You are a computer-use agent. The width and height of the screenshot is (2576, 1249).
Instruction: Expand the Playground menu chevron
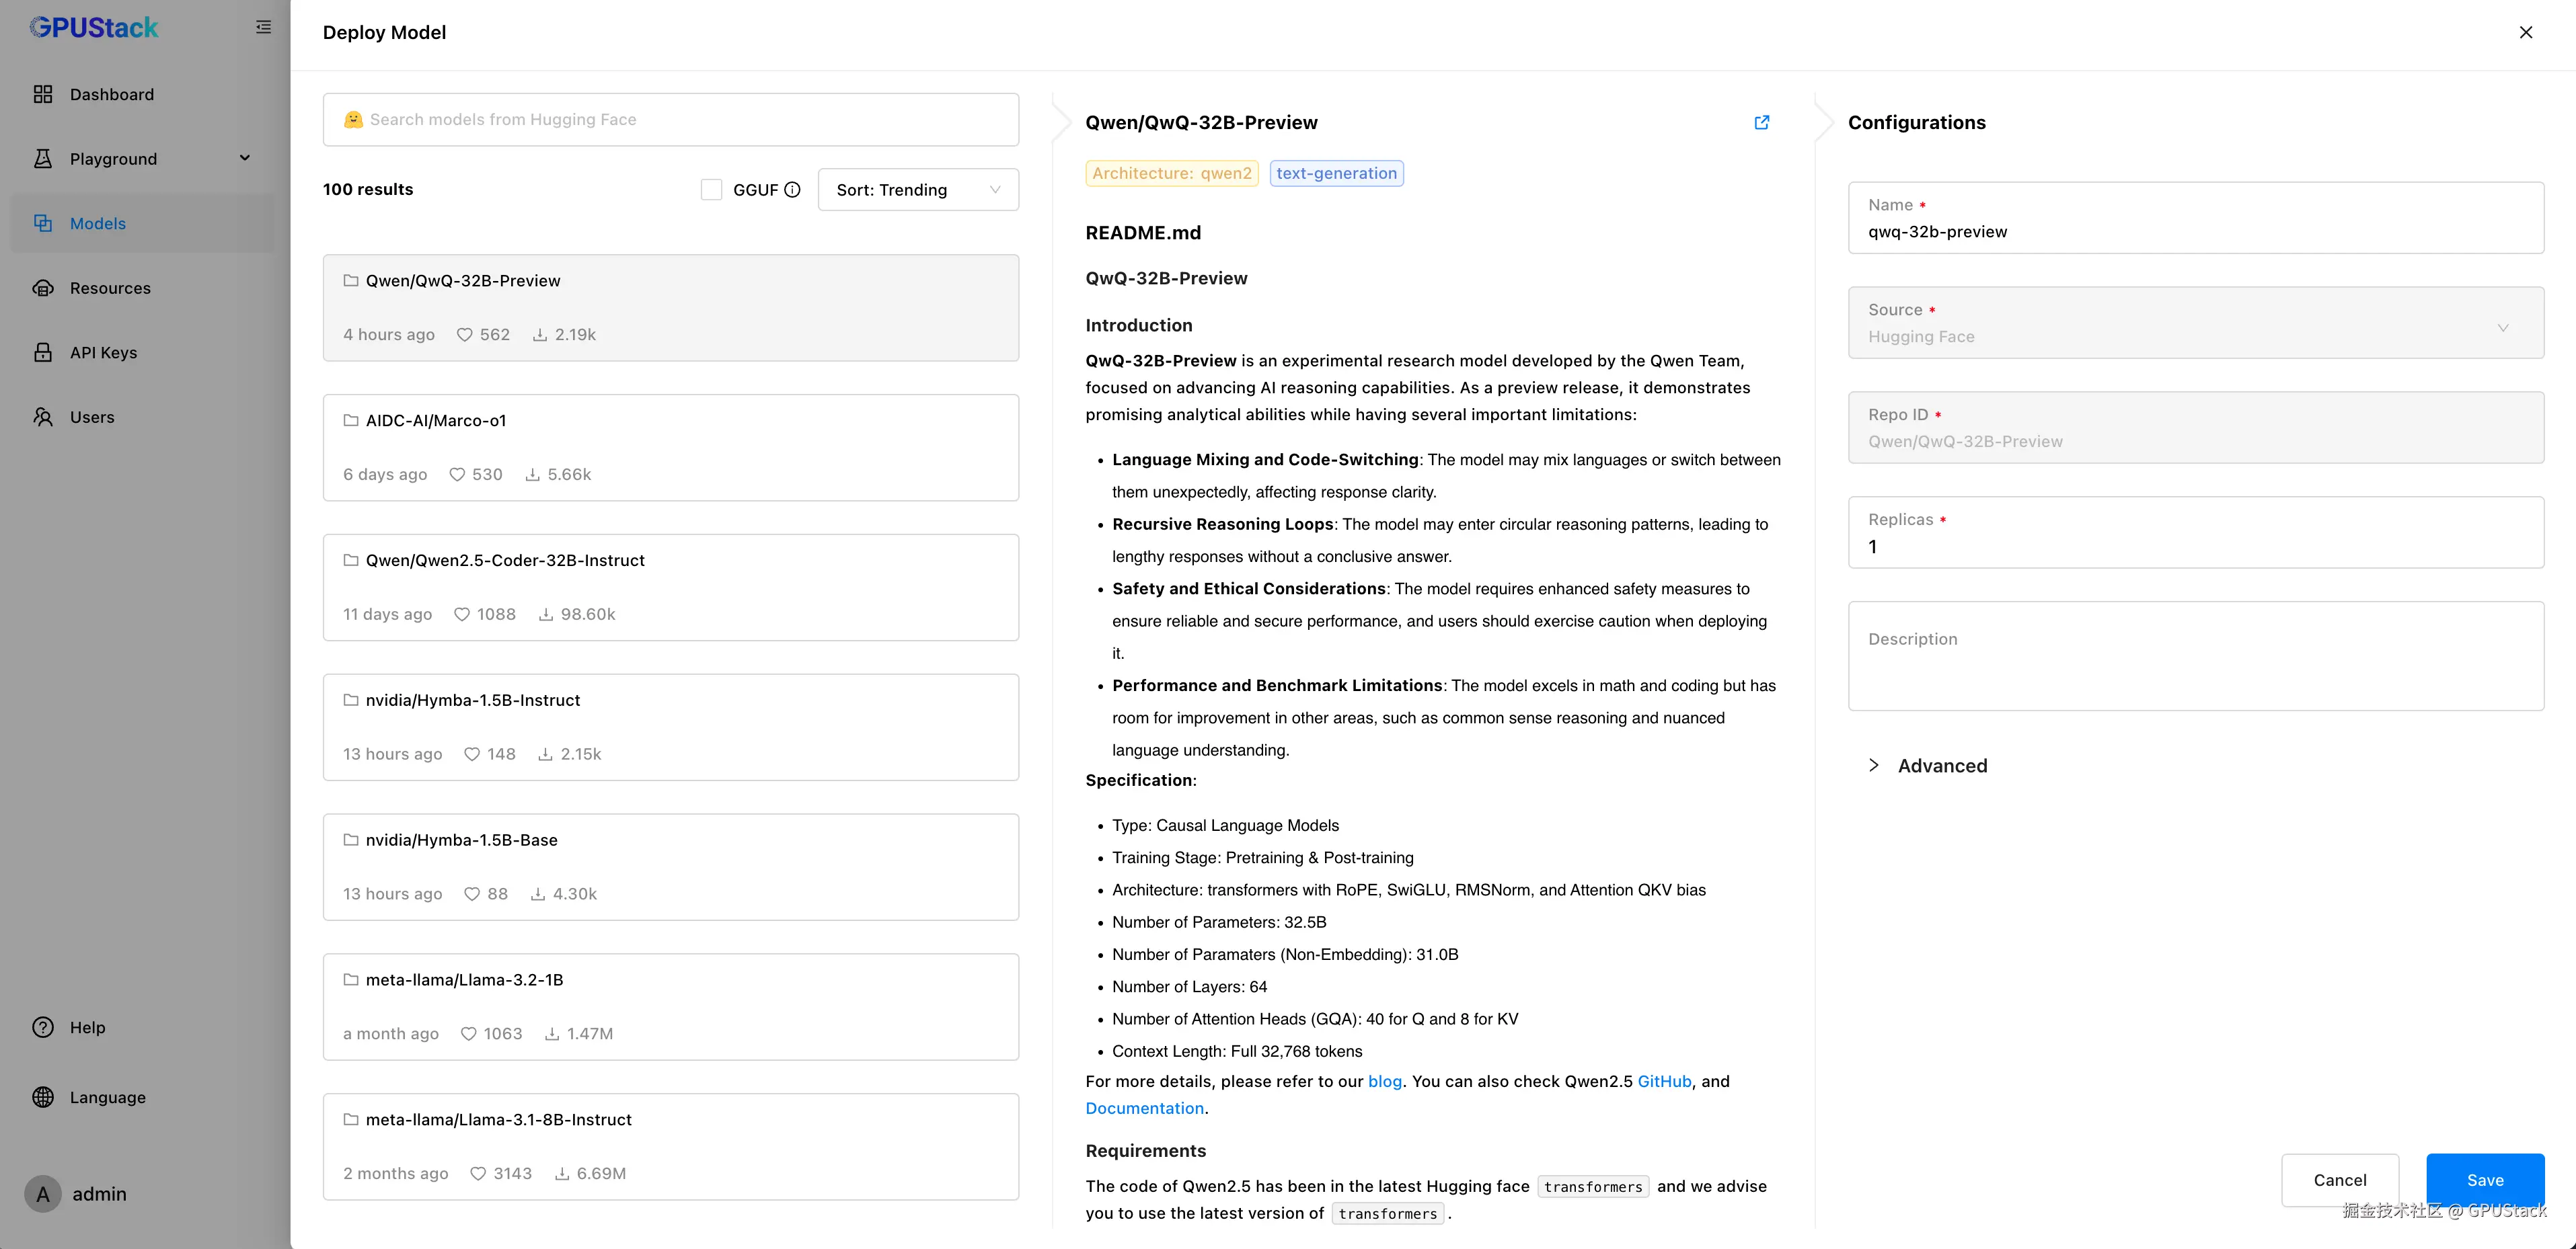(x=245, y=158)
